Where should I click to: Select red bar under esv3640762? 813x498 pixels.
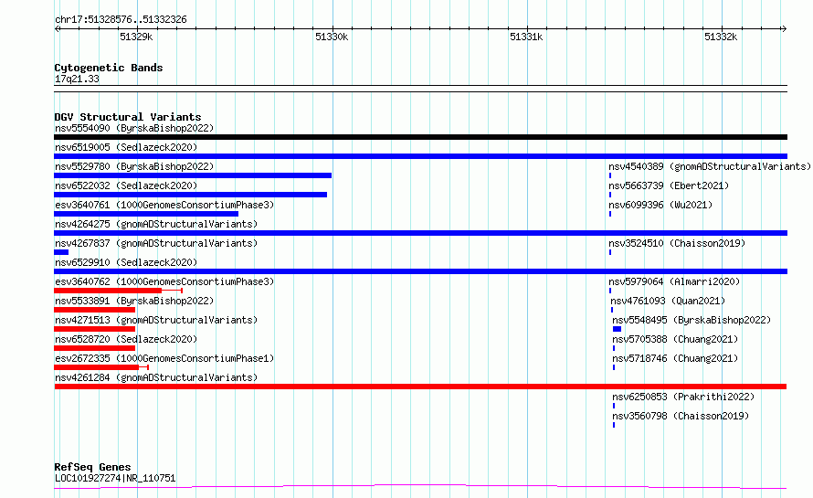coord(118,291)
